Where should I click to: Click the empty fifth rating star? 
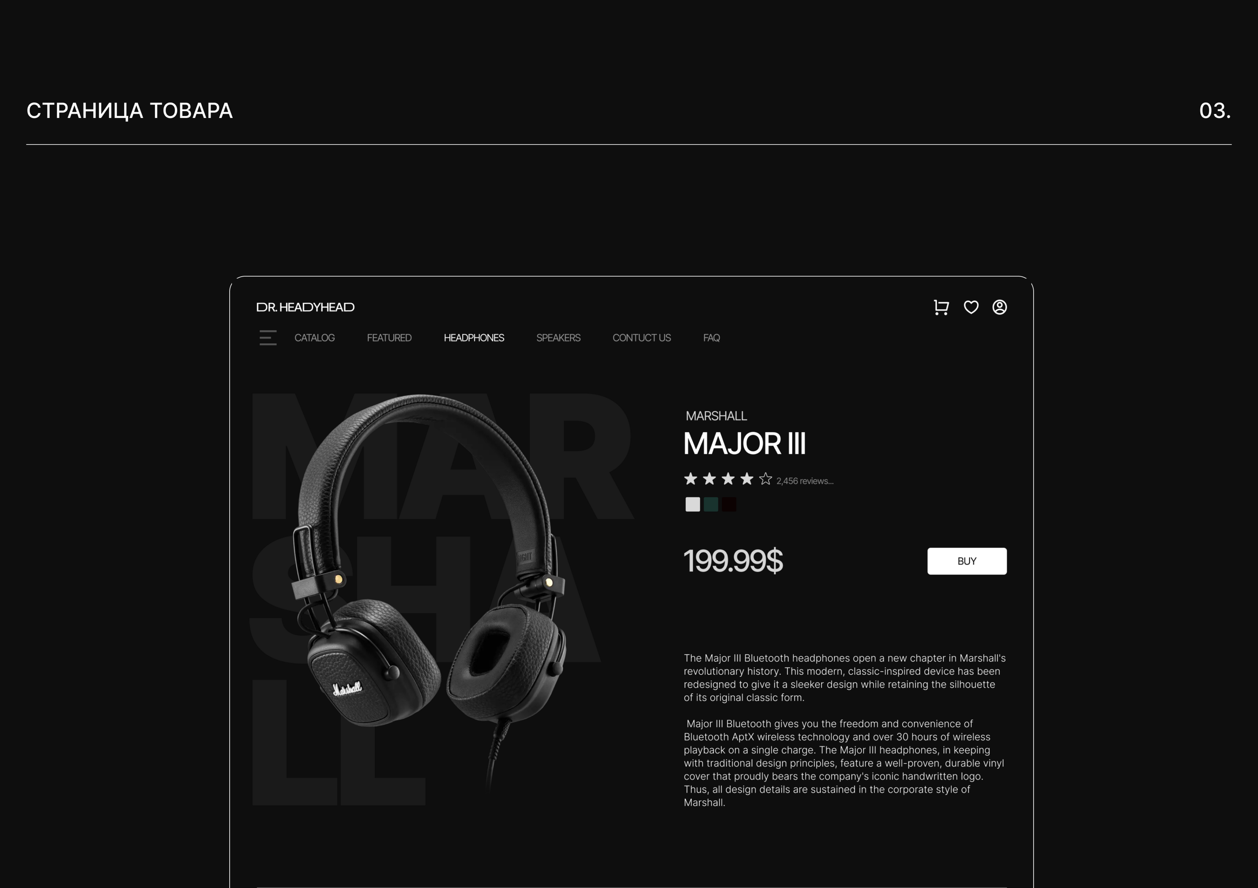click(765, 479)
